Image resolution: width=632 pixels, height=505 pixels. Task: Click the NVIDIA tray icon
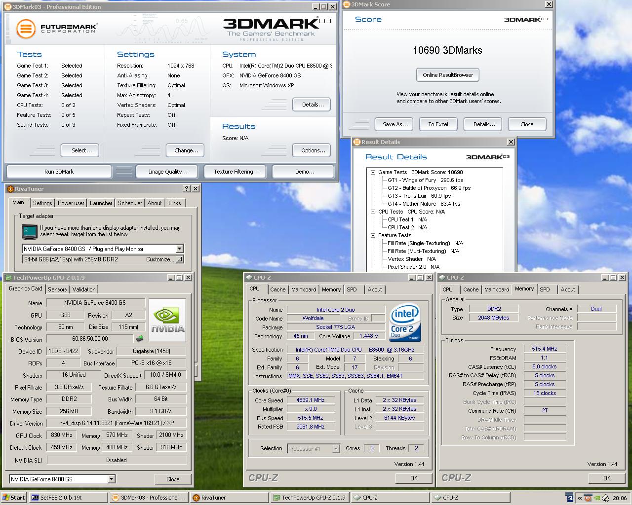(597, 498)
